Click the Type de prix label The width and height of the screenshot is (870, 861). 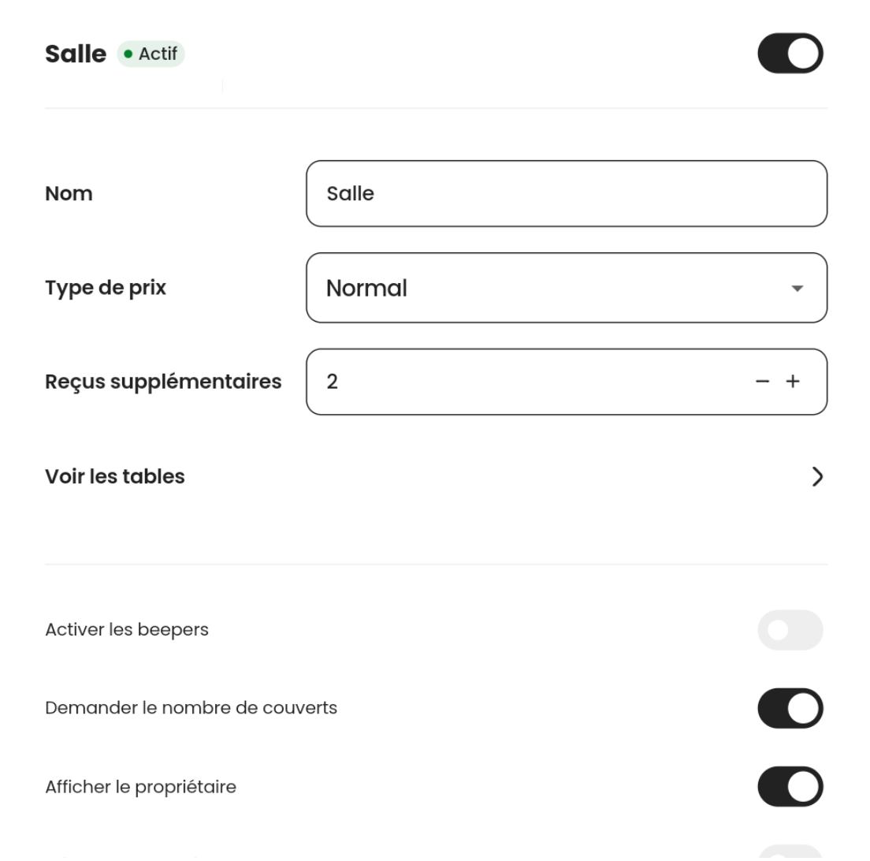pyautogui.click(x=106, y=288)
